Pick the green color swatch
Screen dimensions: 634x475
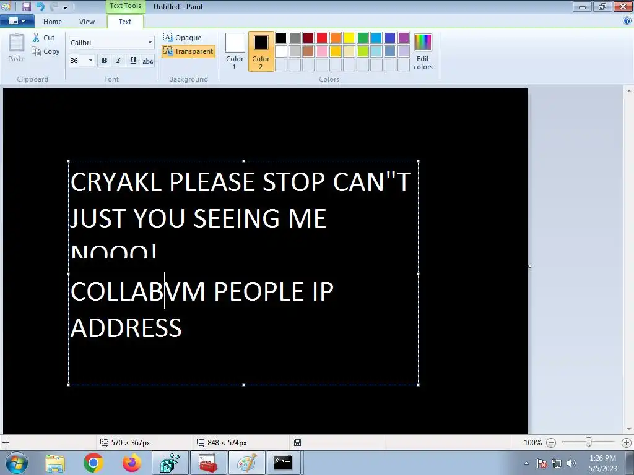363,38
